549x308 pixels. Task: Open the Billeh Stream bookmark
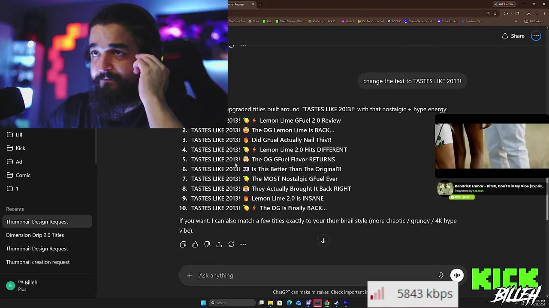tap(290, 21)
